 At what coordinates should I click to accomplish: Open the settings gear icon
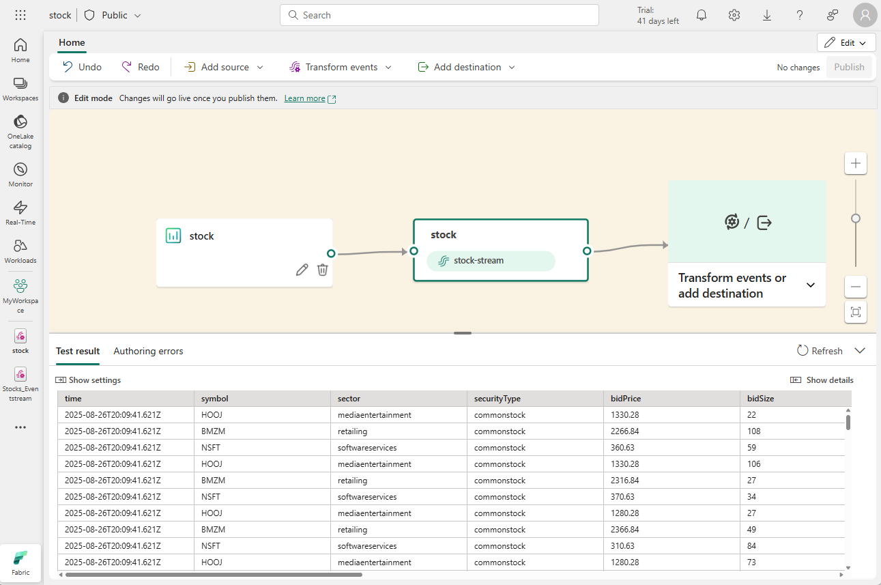coord(734,15)
